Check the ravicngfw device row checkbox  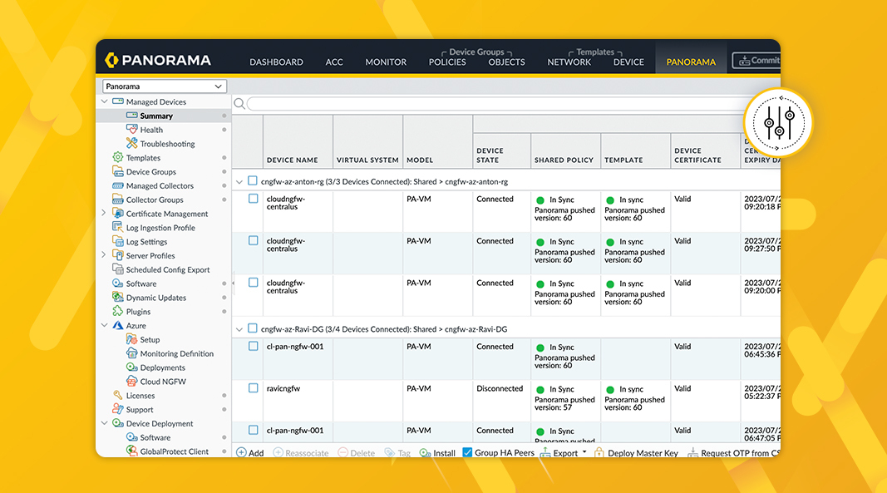(x=254, y=388)
